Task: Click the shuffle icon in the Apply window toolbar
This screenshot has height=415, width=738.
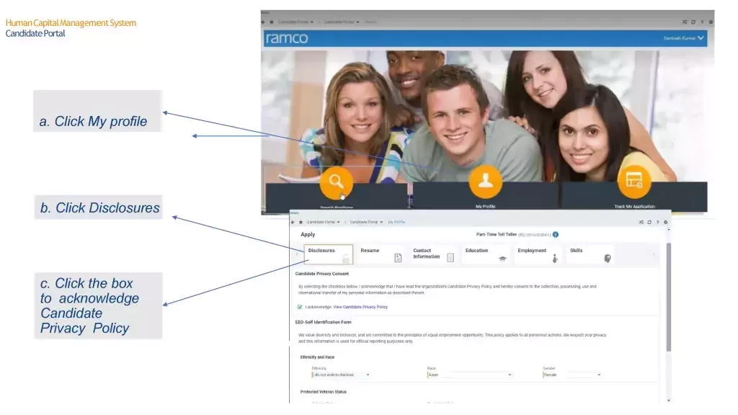Action: point(641,222)
